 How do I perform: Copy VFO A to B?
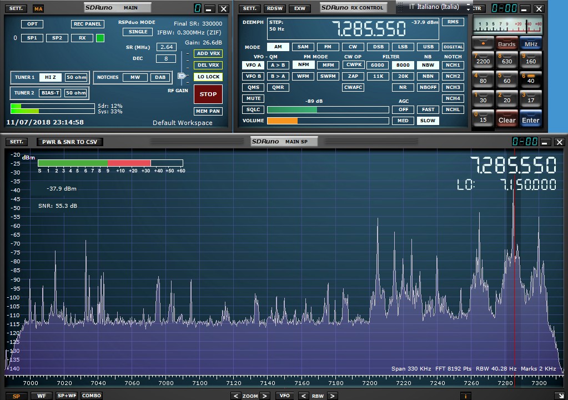(278, 65)
